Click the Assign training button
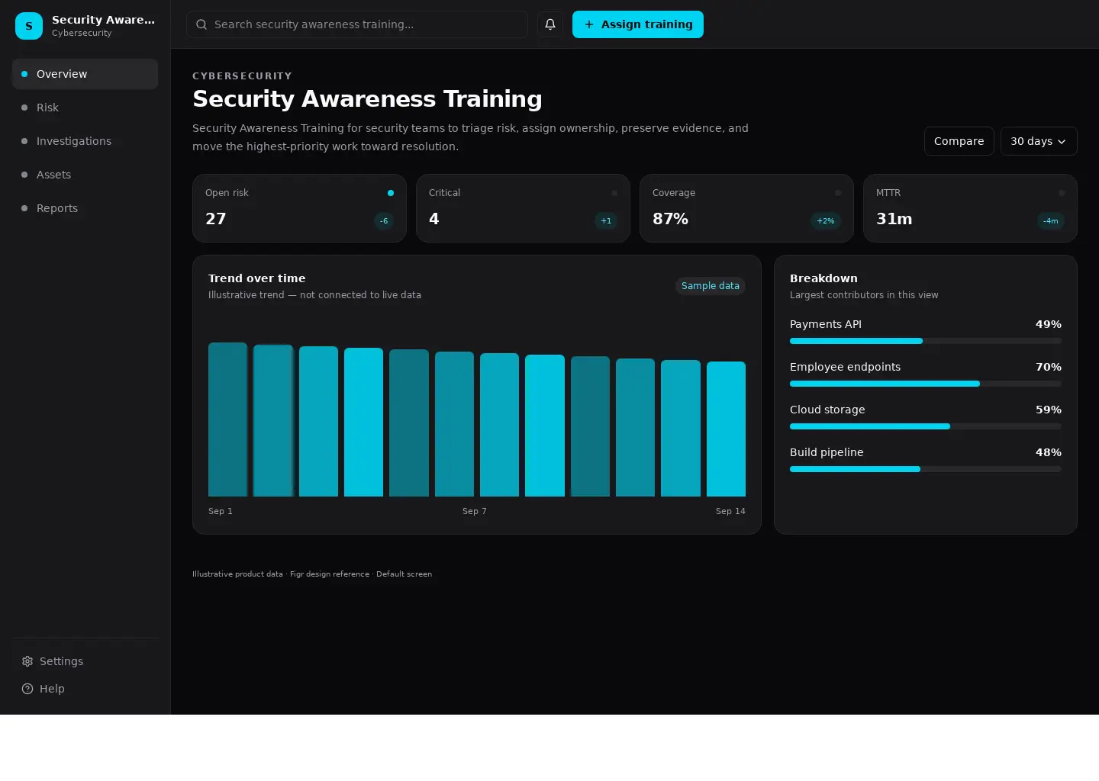This screenshot has height=781, width=1099. (638, 24)
